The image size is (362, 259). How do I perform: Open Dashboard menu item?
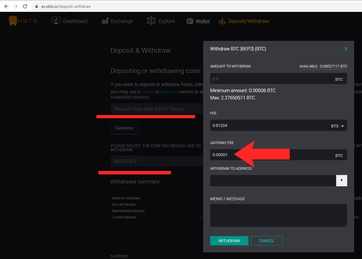point(75,21)
